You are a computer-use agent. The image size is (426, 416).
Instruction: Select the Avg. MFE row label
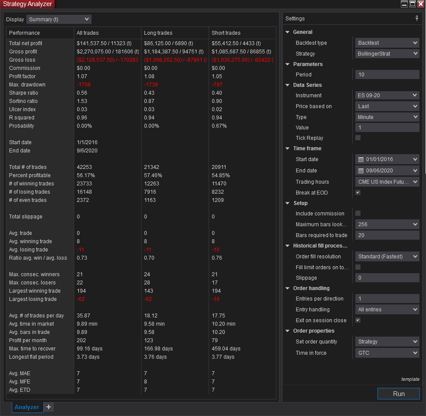20,382
